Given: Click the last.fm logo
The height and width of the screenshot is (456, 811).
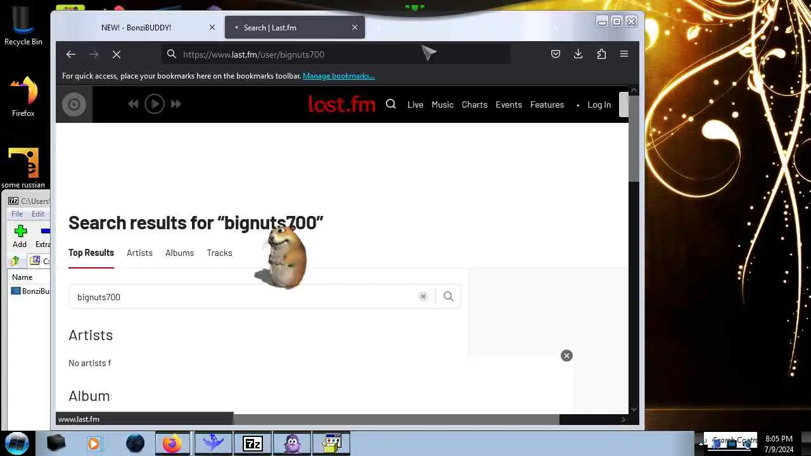Looking at the screenshot, I should (x=342, y=104).
